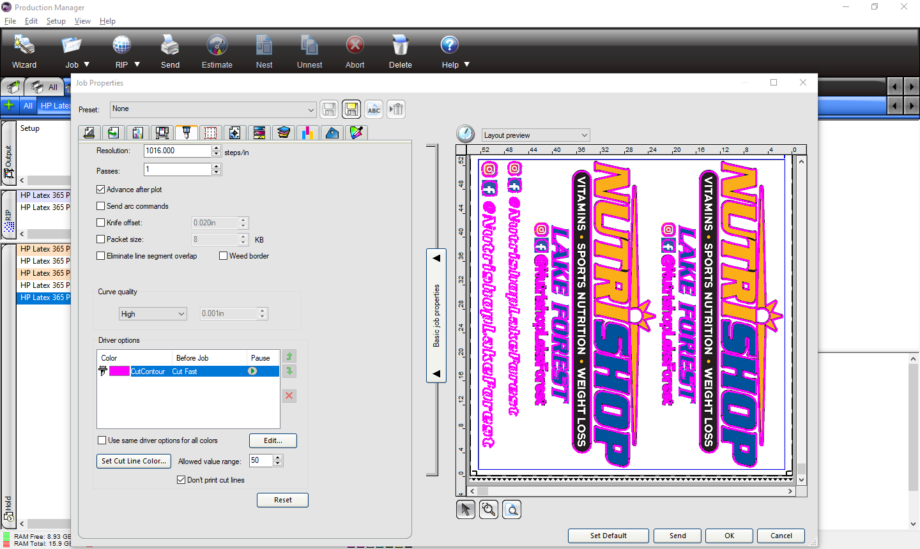
Task: Open the Layout tab with ruler icon
Action: pos(89,133)
